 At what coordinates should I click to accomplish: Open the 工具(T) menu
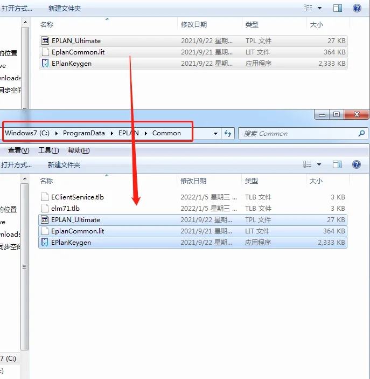(x=48, y=150)
